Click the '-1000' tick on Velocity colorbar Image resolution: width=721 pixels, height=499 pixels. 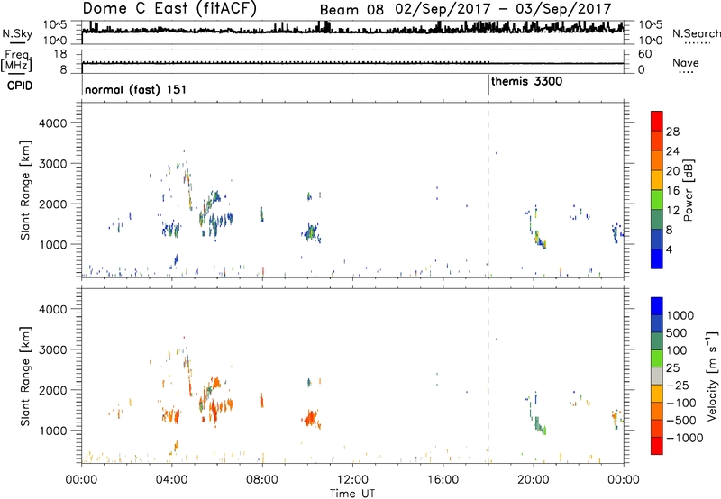(685, 438)
